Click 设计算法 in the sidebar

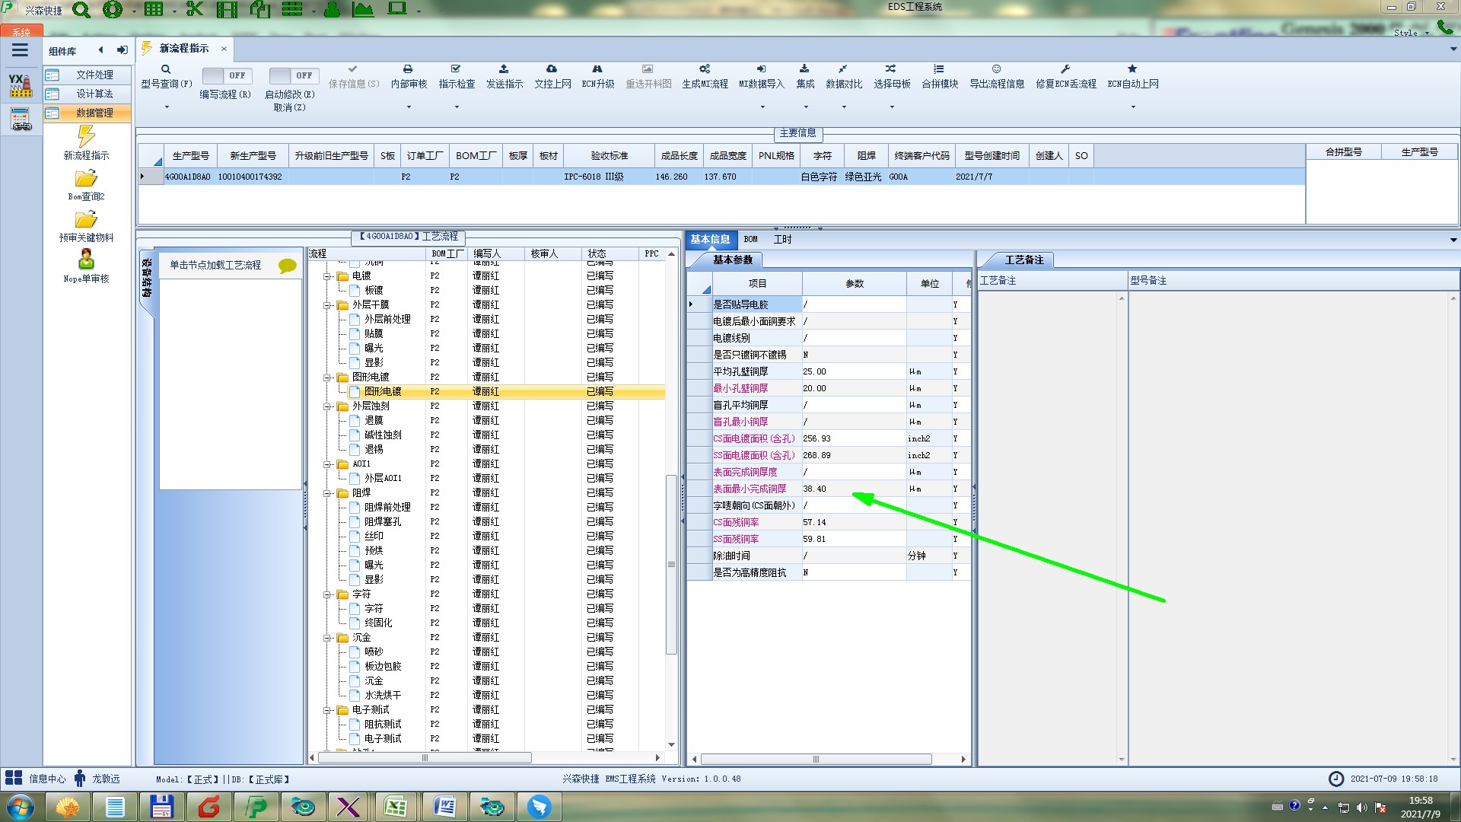point(94,94)
